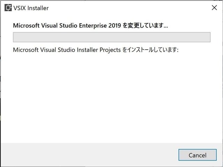Click the "VSIX Installer" window title text
The height and width of the screenshot is (167, 223).
31,8
